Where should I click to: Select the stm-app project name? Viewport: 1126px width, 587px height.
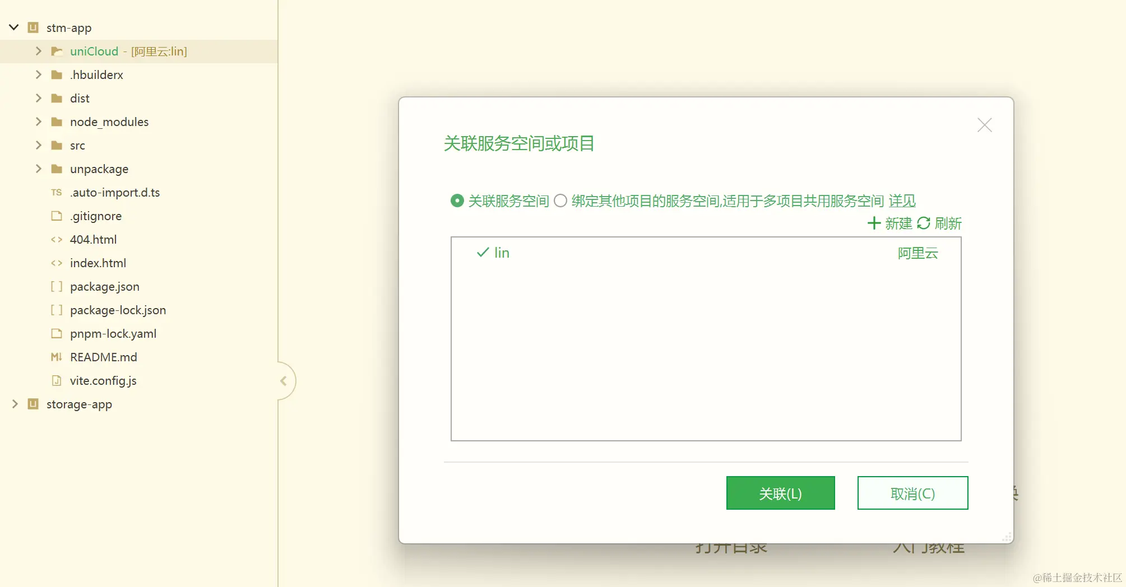point(69,27)
